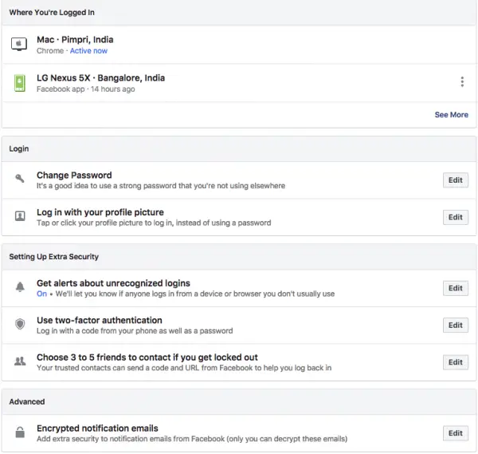Screen dimensions: 478x454
Task: Edit the two-factor authentication setting
Action: (455, 325)
